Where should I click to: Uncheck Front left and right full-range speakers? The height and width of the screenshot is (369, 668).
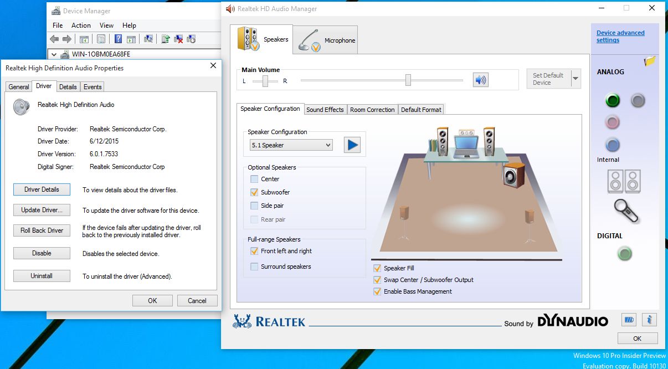pyautogui.click(x=254, y=251)
